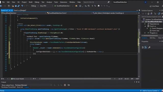
Task: Switch to Git Changes tab
Action: pos(153,38)
